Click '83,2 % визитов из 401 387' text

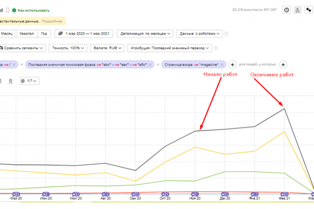[x=254, y=10]
